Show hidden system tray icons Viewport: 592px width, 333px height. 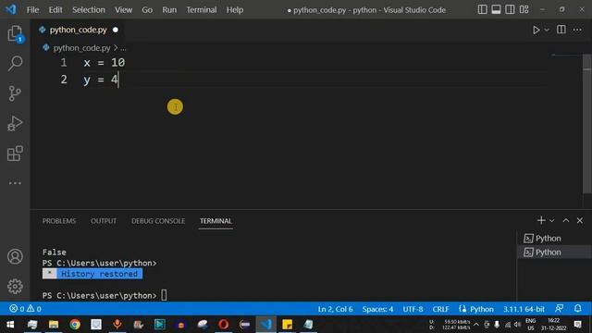click(476, 325)
